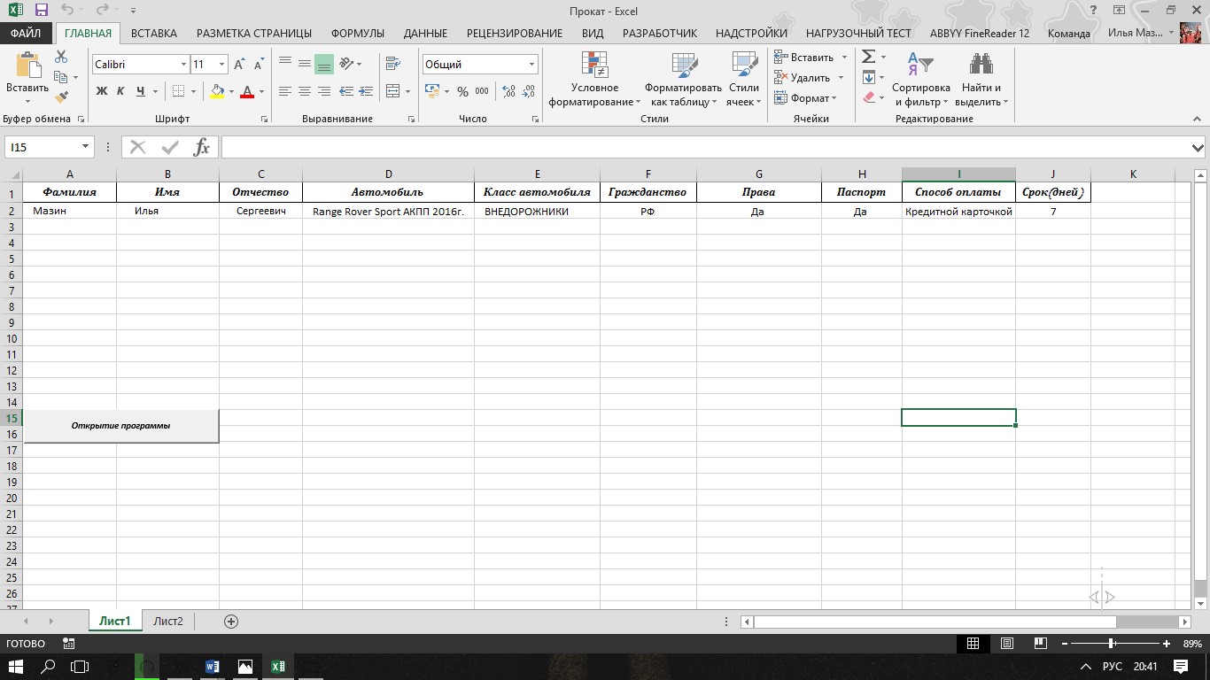
Task: Apply the thousands separator format
Action: (x=482, y=91)
